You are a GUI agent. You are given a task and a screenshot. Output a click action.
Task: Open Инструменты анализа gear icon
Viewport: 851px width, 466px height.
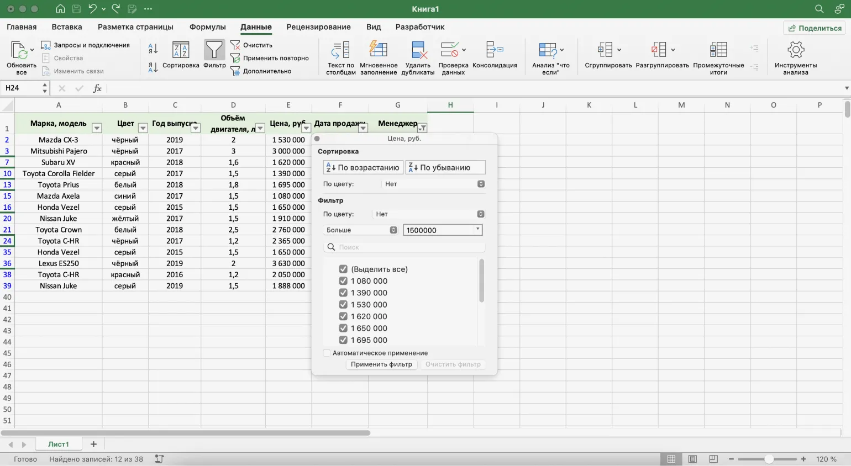795,50
